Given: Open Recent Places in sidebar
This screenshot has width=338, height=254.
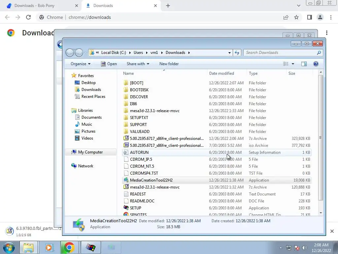Looking at the screenshot, I should [x=93, y=96].
